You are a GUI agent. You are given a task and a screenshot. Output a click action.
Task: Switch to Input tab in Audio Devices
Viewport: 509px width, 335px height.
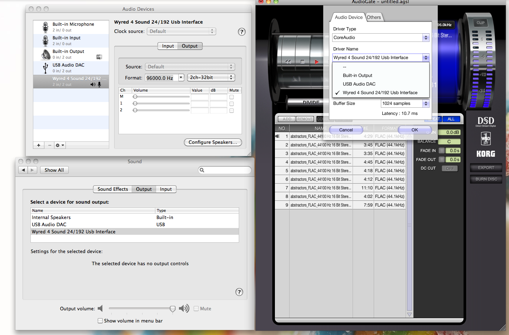click(168, 46)
